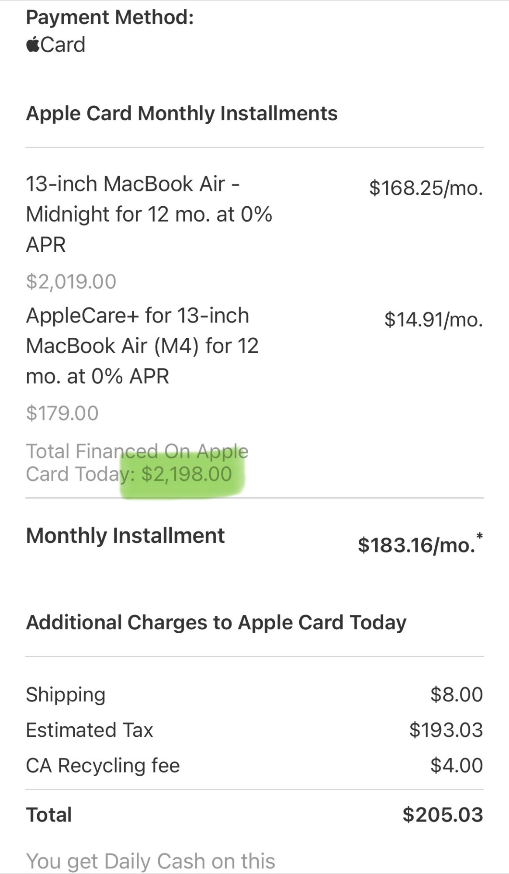Click the Apple logo next to Card
Viewport: 509px width, 874px height.
point(33,44)
